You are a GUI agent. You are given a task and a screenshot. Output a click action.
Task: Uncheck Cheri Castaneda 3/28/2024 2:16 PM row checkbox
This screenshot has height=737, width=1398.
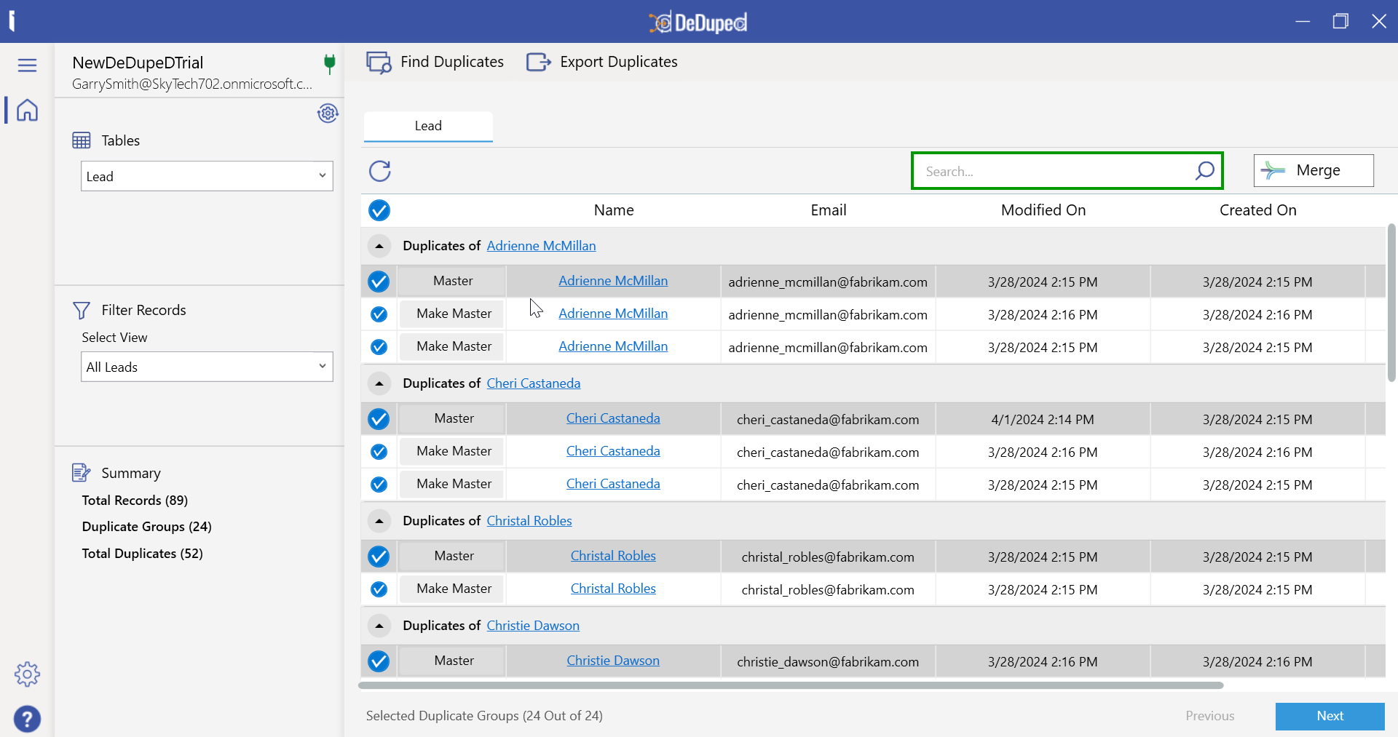tap(379, 452)
